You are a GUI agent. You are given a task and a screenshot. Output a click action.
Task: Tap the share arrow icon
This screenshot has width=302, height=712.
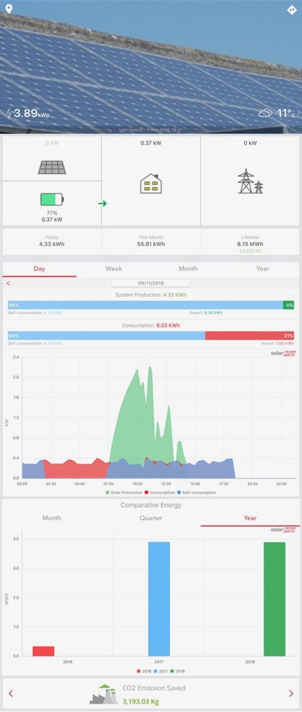click(292, 10)
